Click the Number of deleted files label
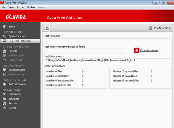The image size is (174, 128). [59, 85]
